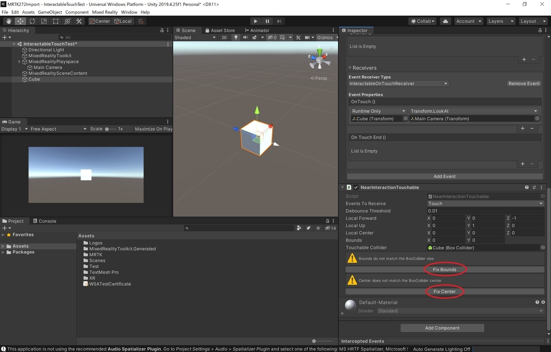Select the Directional Light object

pyautogui.click(x=46, y=50)
